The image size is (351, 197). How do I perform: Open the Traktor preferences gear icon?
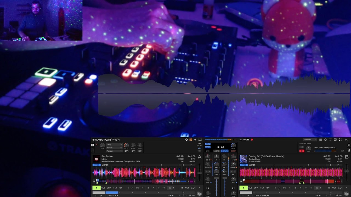point(325,140)
